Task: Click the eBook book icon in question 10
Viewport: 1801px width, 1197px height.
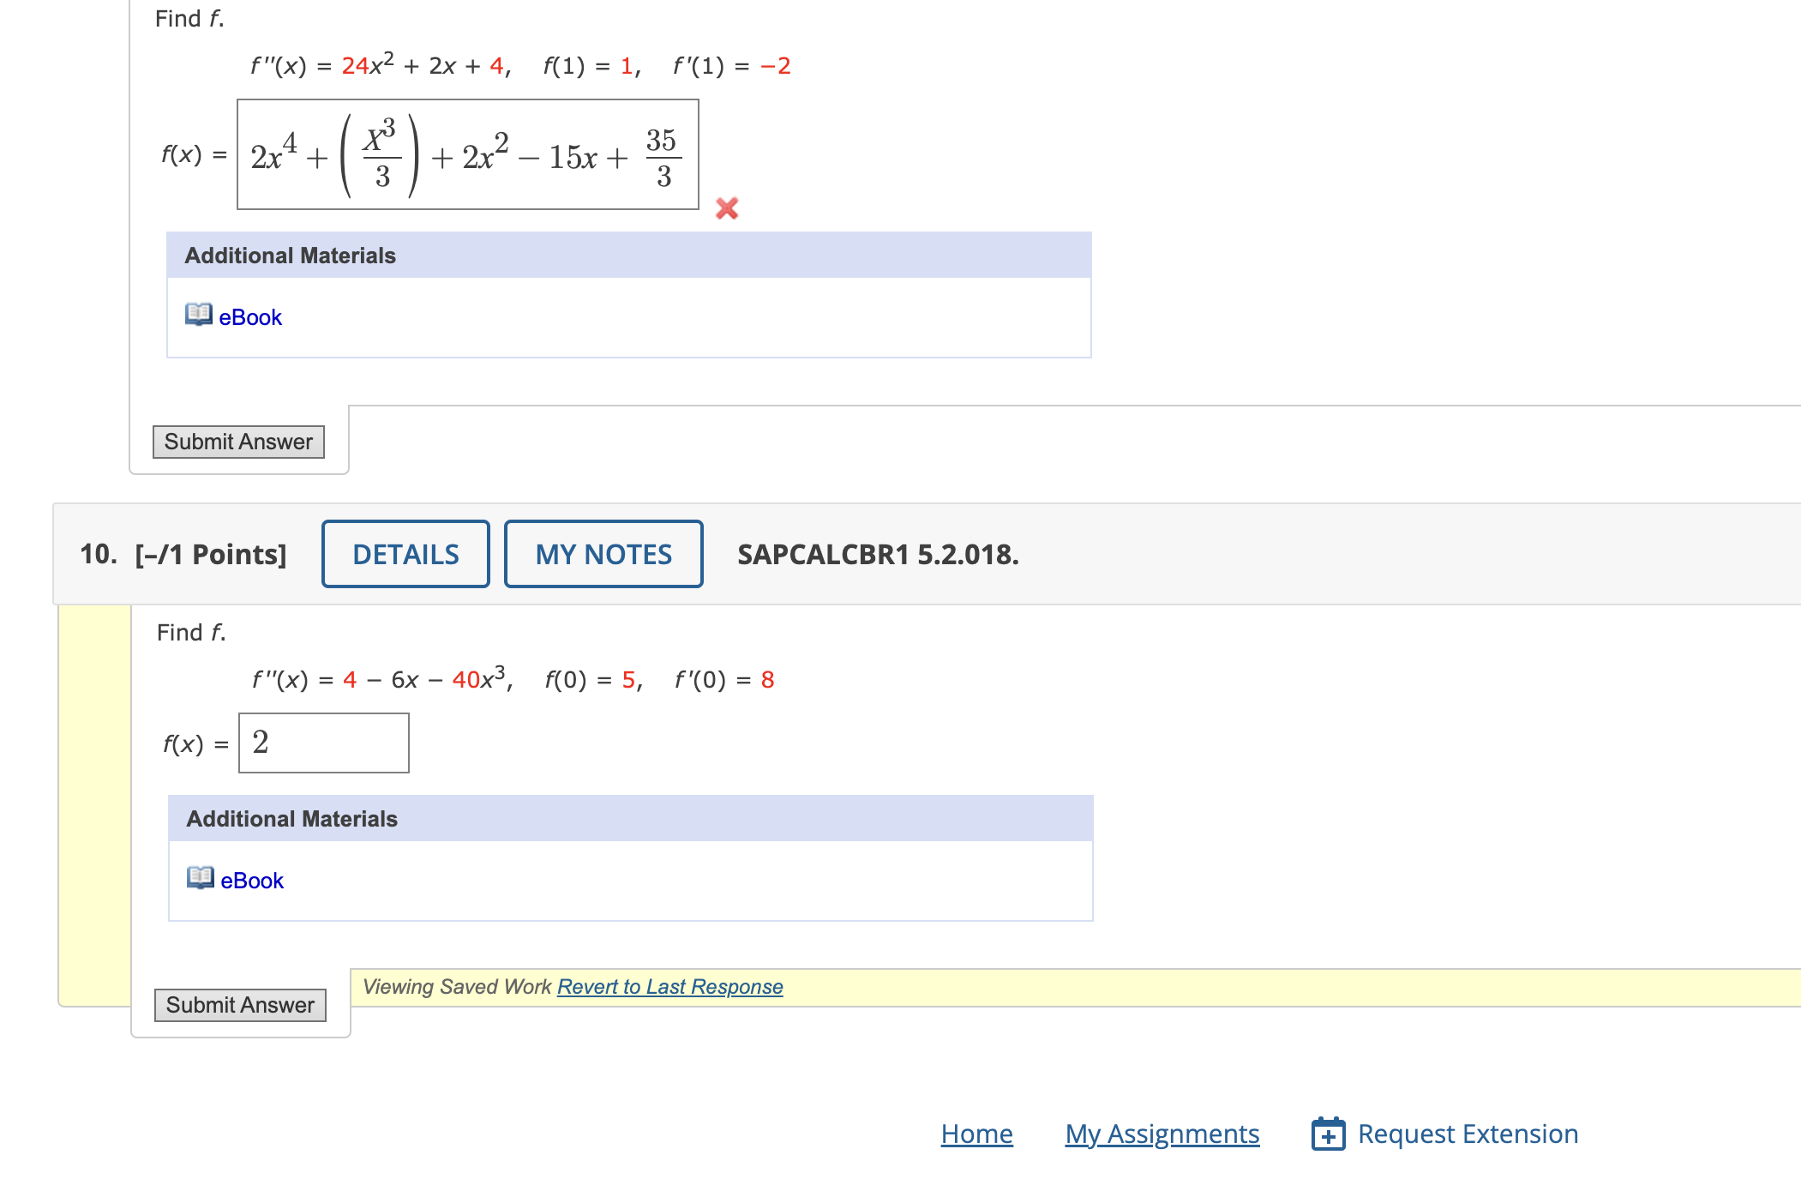Action: click(200, 878)
